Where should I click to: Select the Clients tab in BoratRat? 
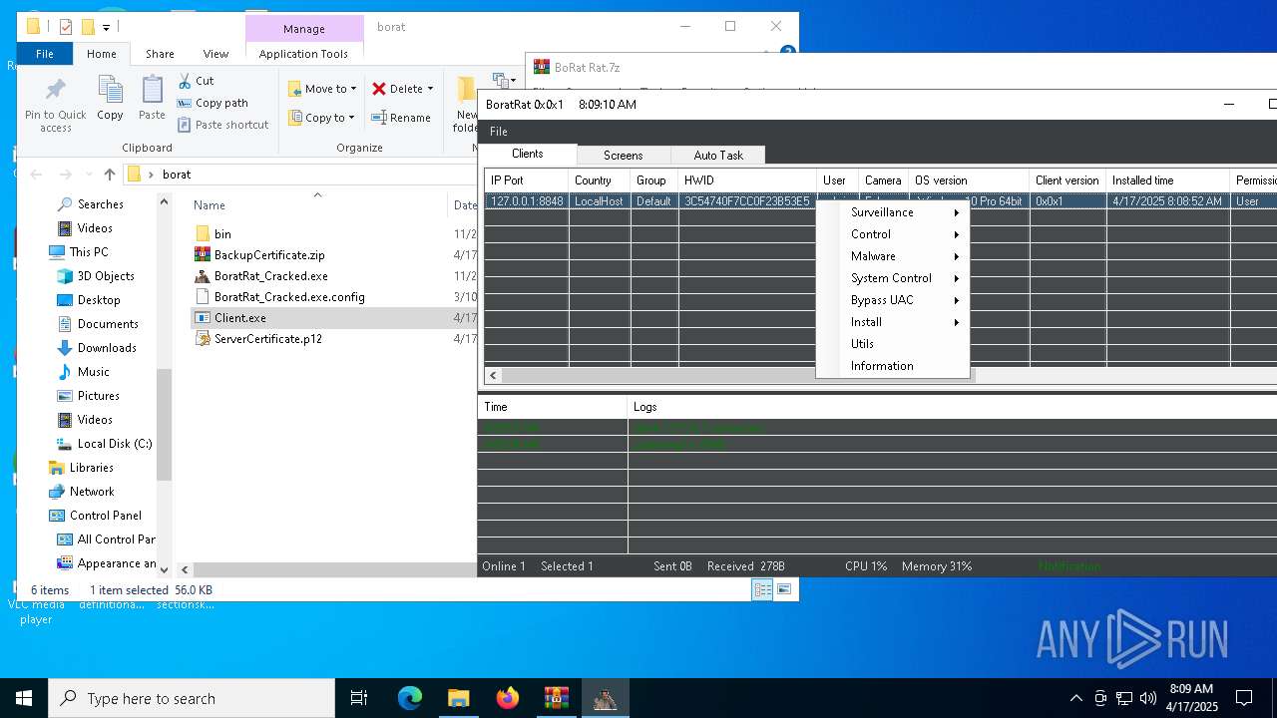528,154
